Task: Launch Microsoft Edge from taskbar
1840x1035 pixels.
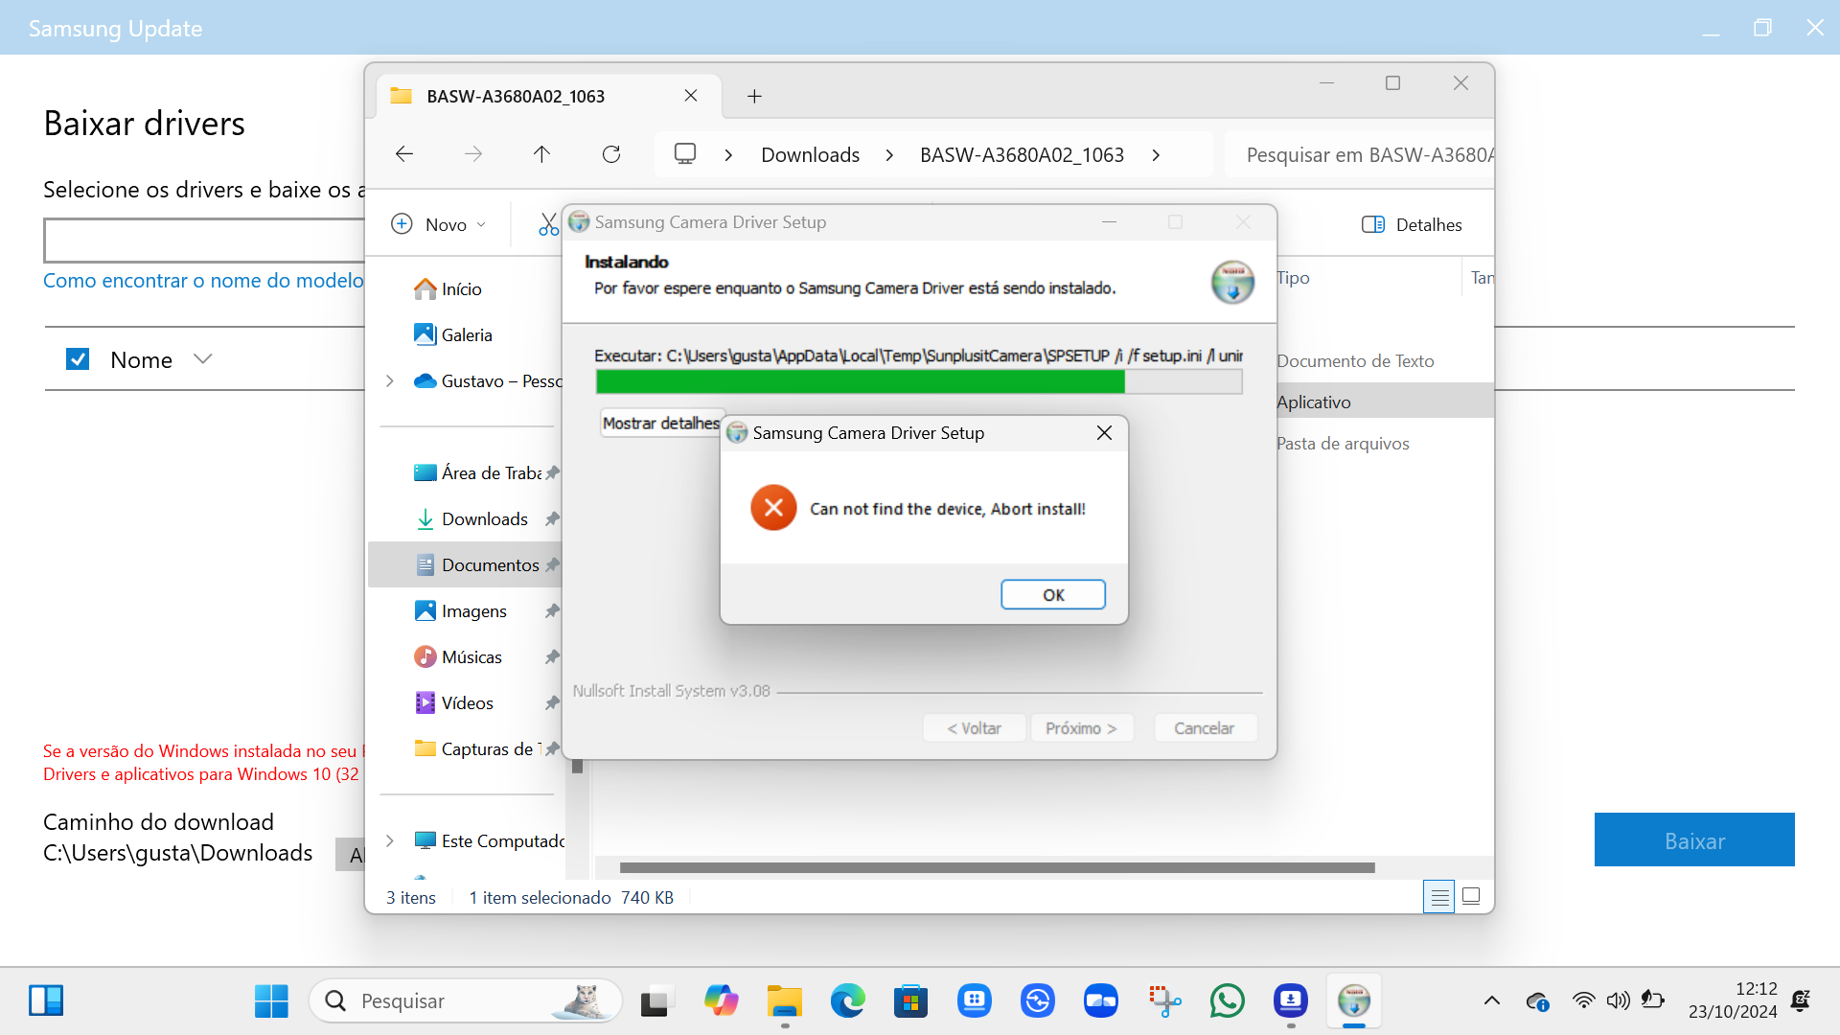Action: pos(847,1000)
